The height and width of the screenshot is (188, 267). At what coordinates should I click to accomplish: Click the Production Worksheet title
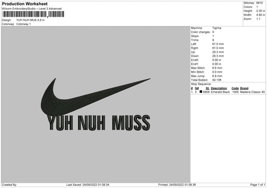[x=25, y=4]
